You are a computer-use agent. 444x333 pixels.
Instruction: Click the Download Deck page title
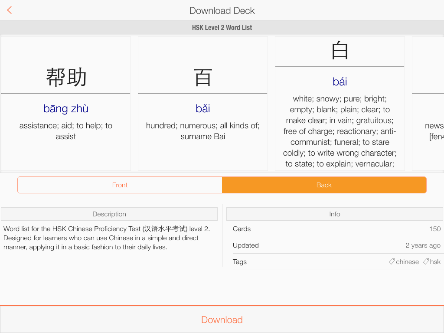click(222, 11)
